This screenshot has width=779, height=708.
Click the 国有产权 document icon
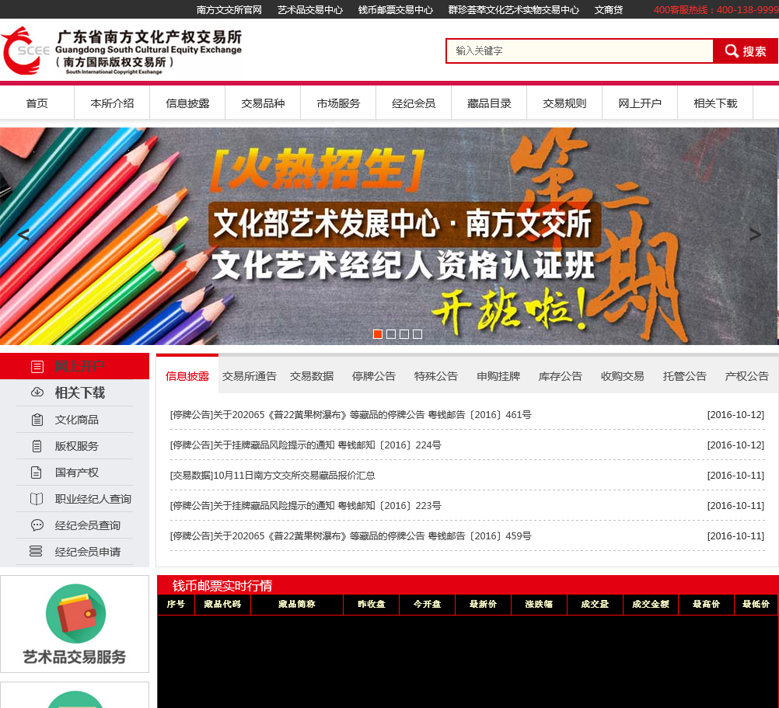click(37, 473)
